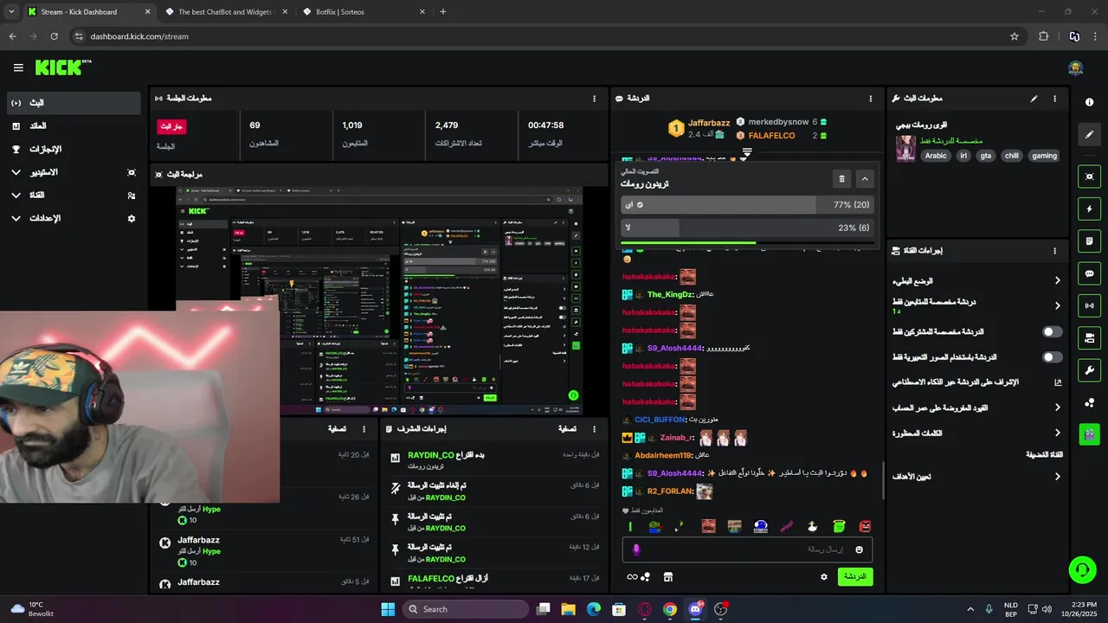Image resolution: width=1108 pixels, height=623 pixels.
Task: Open the options menu of the chat panel
Action: [871, 99]
